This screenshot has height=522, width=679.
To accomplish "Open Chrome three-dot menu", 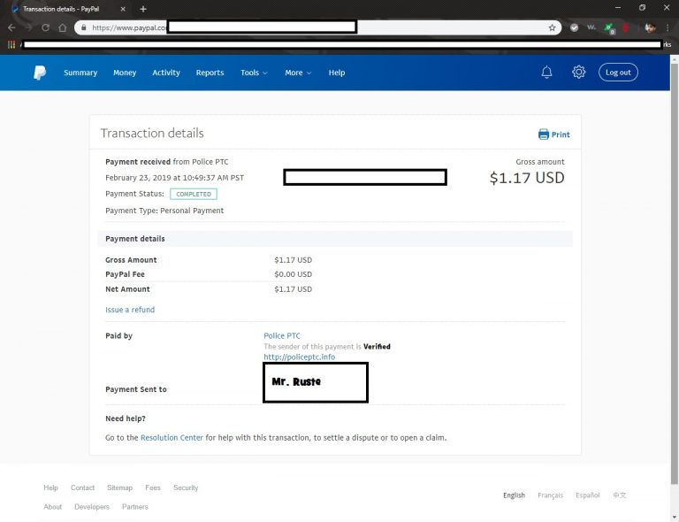I will tap(668, 27).
